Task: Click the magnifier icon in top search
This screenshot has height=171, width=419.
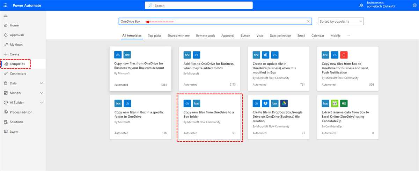Action: click(x=150, y=6)
